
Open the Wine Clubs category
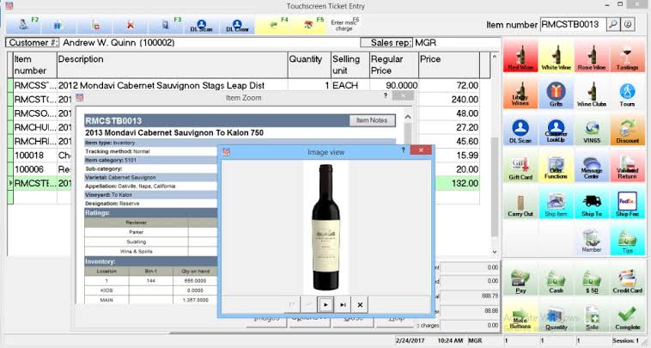(x=592, y=93)
